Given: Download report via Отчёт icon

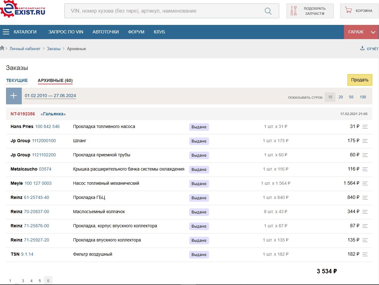Looking at the screenshot, I should pyautogui.click(x=362, y=49).
